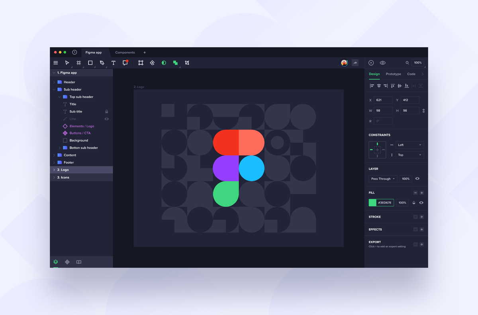The image size is (478, 315).
Task: Click the fill hex field #3ED67E
Action: pos(385,203)
